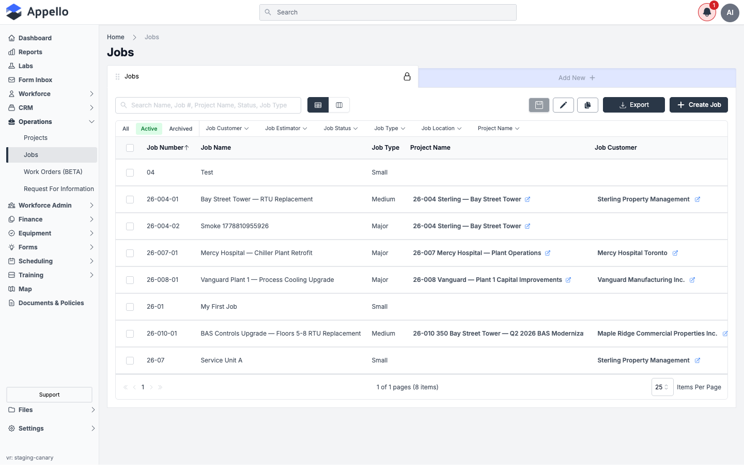Click the duplicate view copy icon
Screen dimensions: 744x474
587,105
